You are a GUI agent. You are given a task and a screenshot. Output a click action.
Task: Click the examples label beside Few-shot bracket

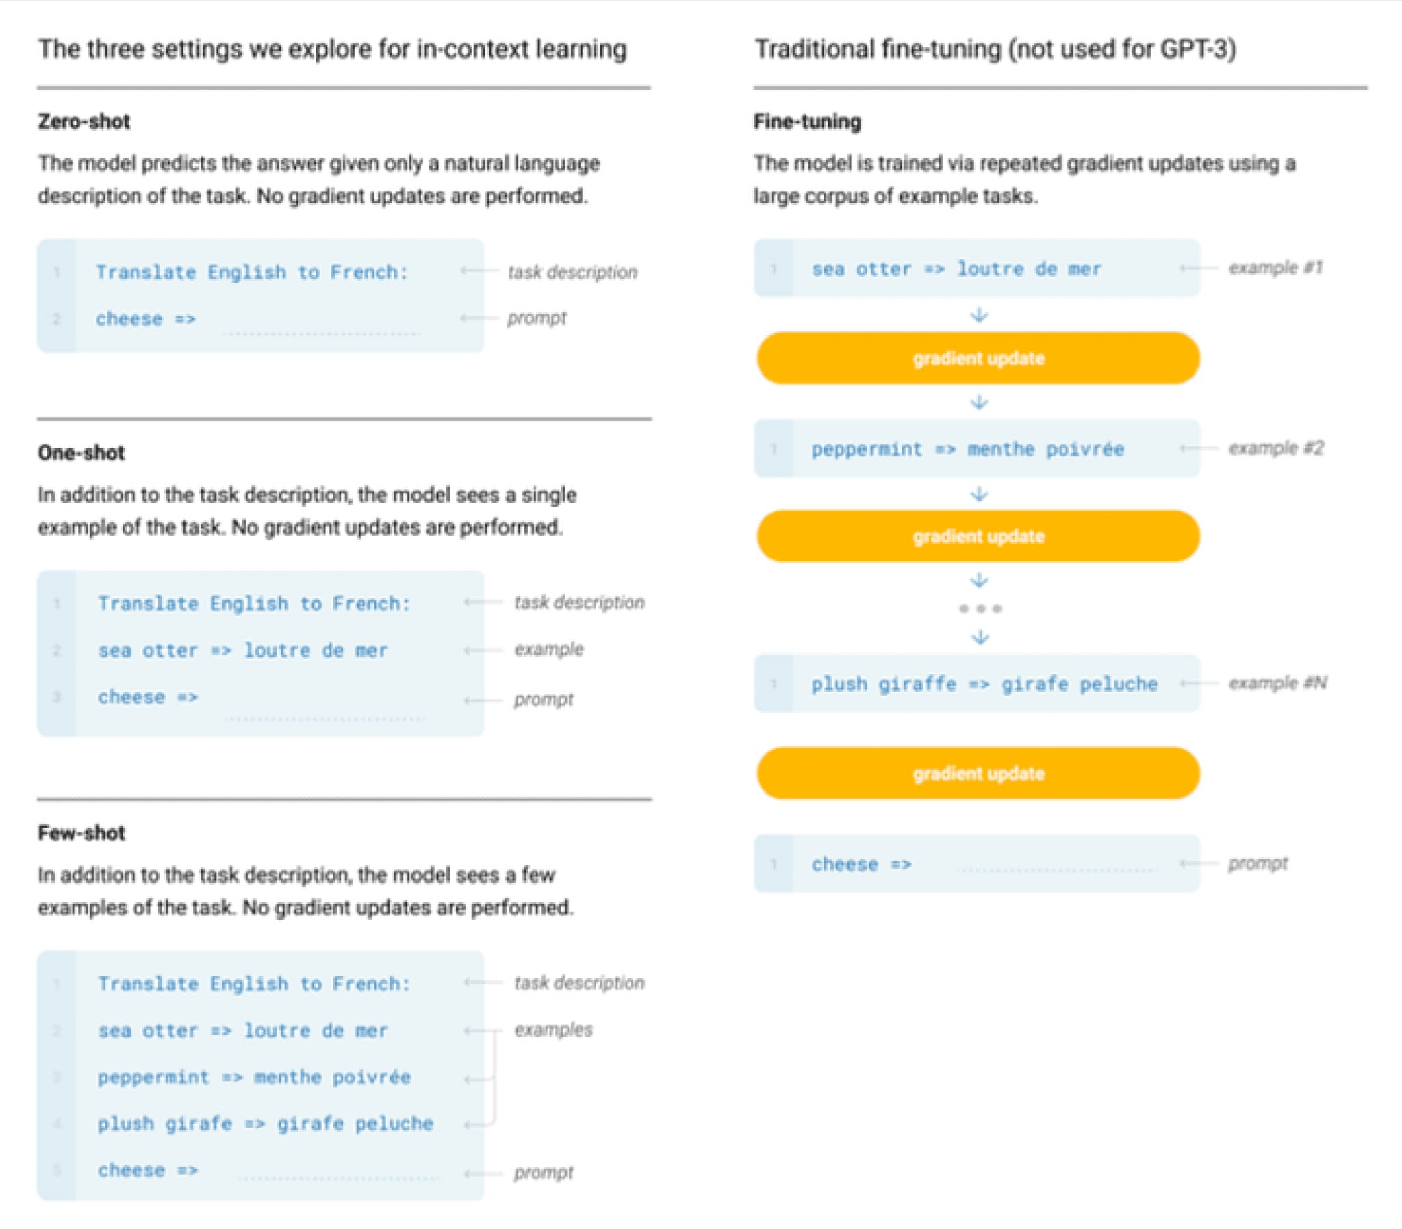point(553,1030)
